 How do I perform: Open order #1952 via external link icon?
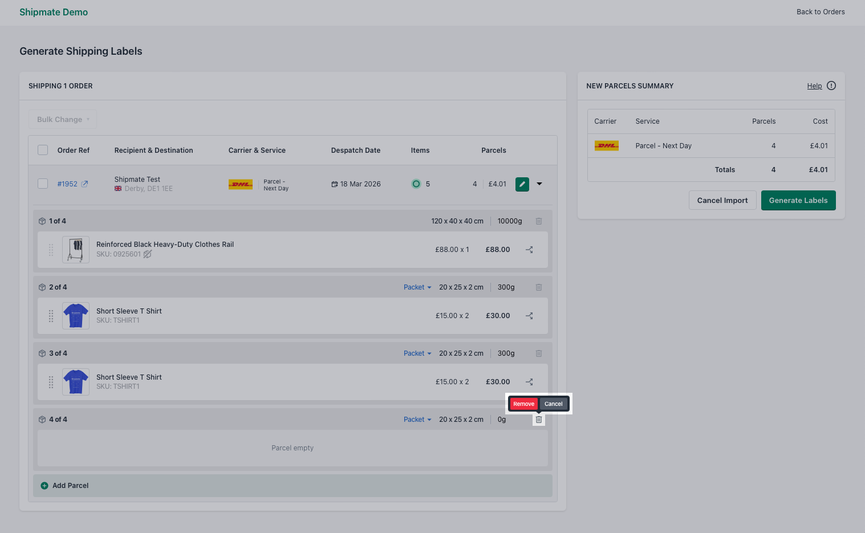[x=85, y=184]
